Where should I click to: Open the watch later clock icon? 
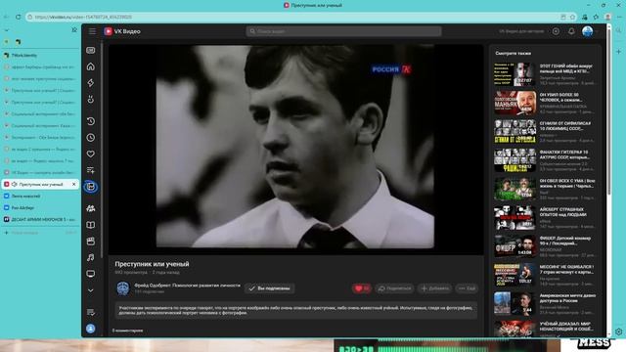click(x=91, y=137)
